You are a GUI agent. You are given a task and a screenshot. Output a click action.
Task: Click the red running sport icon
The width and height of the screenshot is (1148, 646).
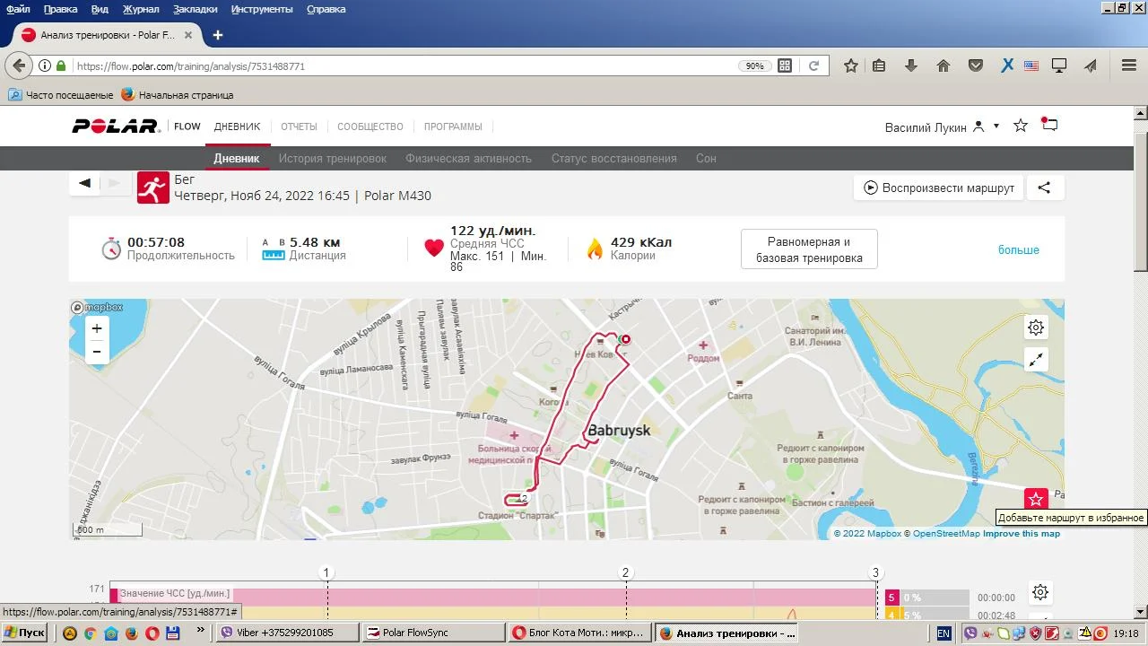153,188
